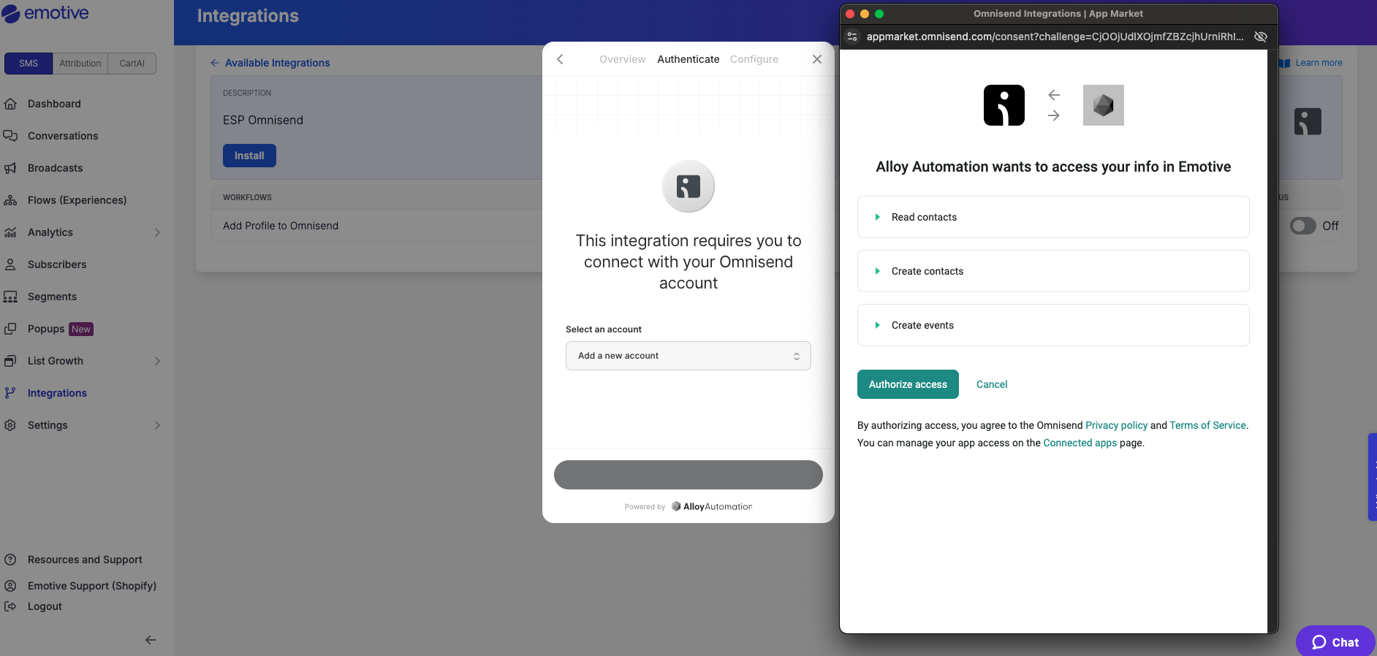This screenshot has width=1377, height=656.
Task: Open Analytics chart icon
Action: coord(10,232)
